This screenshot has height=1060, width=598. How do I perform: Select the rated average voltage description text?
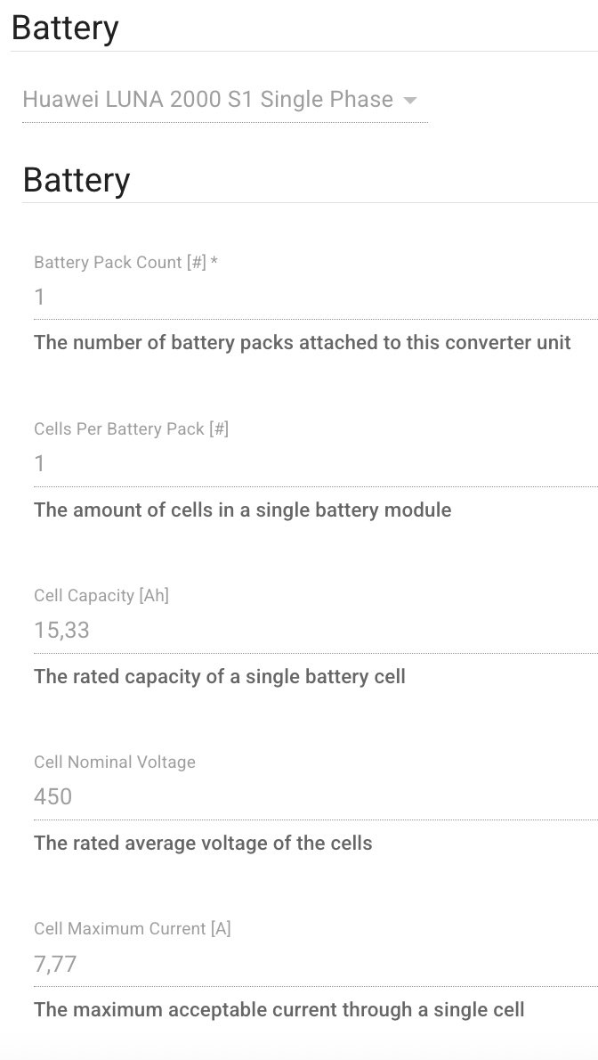(x=202, y=843)
